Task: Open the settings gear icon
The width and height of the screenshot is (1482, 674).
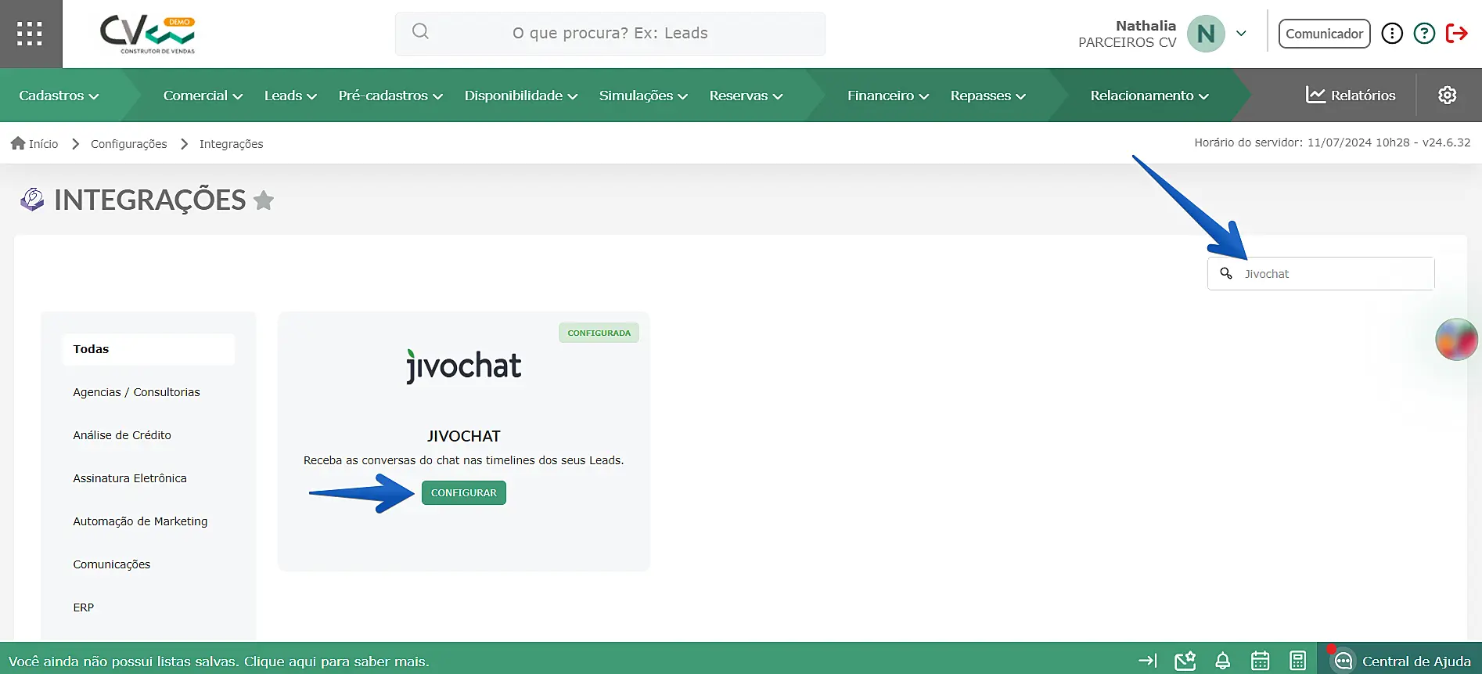Action: 1448,95
